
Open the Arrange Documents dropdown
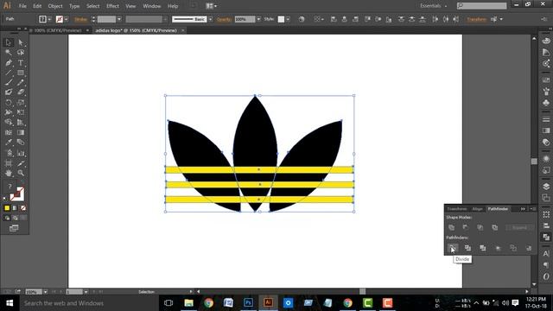click(x=211, y=6)
